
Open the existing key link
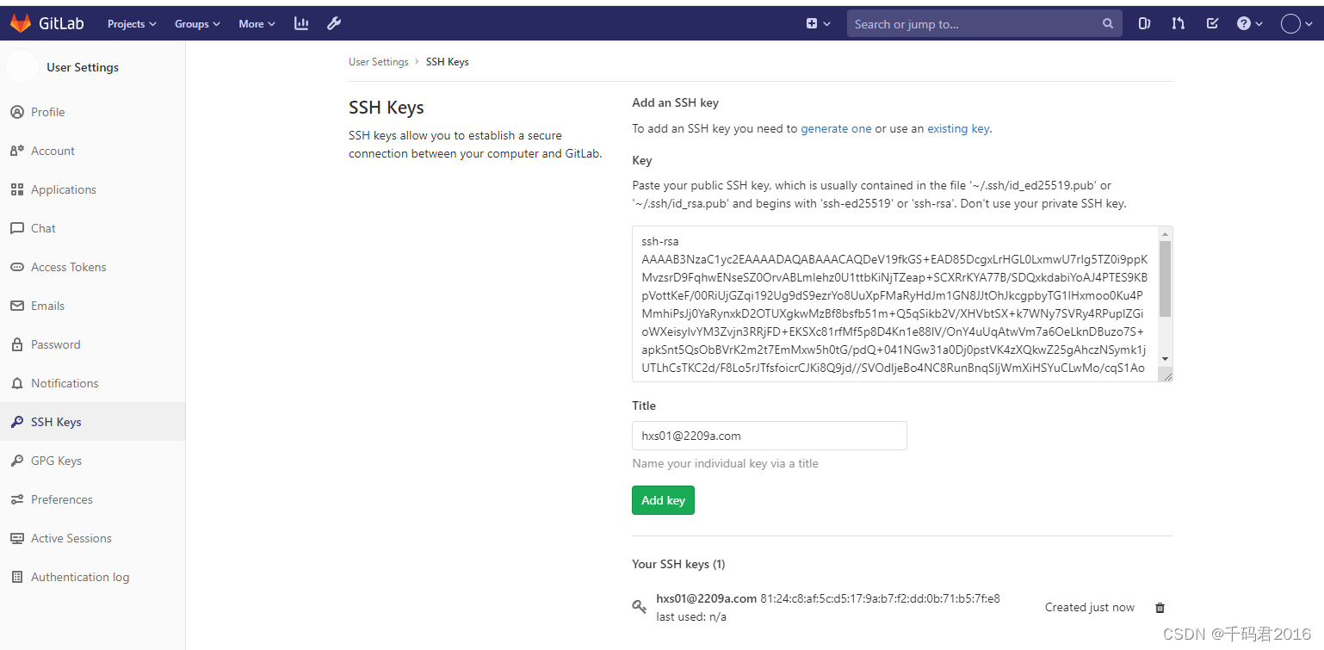[958, 128]
